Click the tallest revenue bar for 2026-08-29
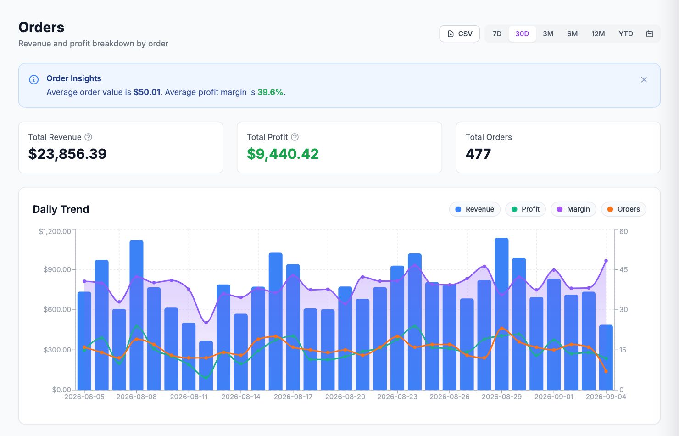679x436 pixels. point(501,314)
